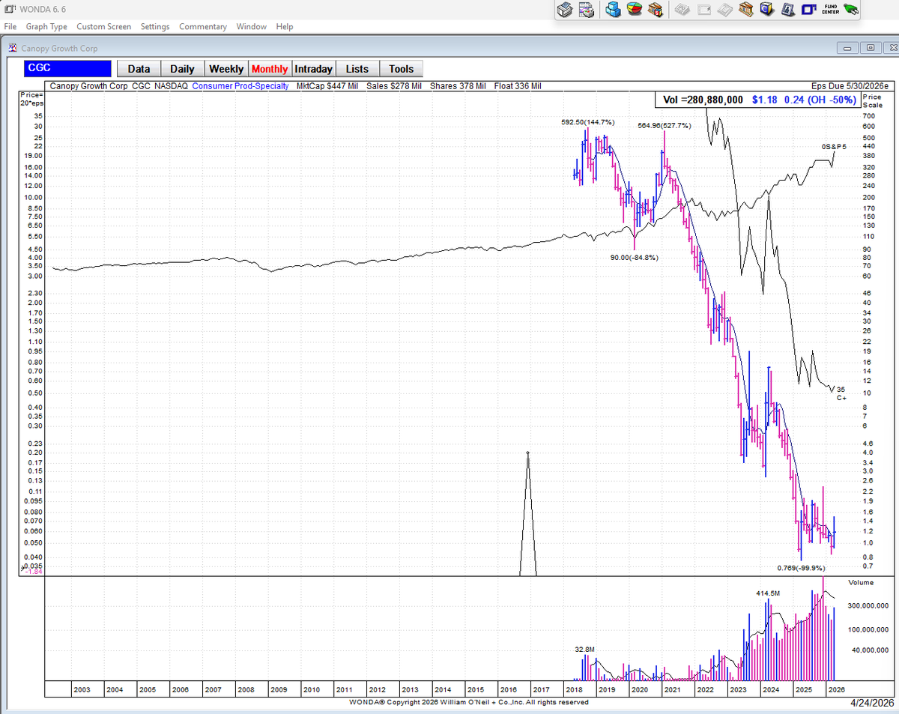Click the $1.18 current price value
899x714 pixels.
765,100
